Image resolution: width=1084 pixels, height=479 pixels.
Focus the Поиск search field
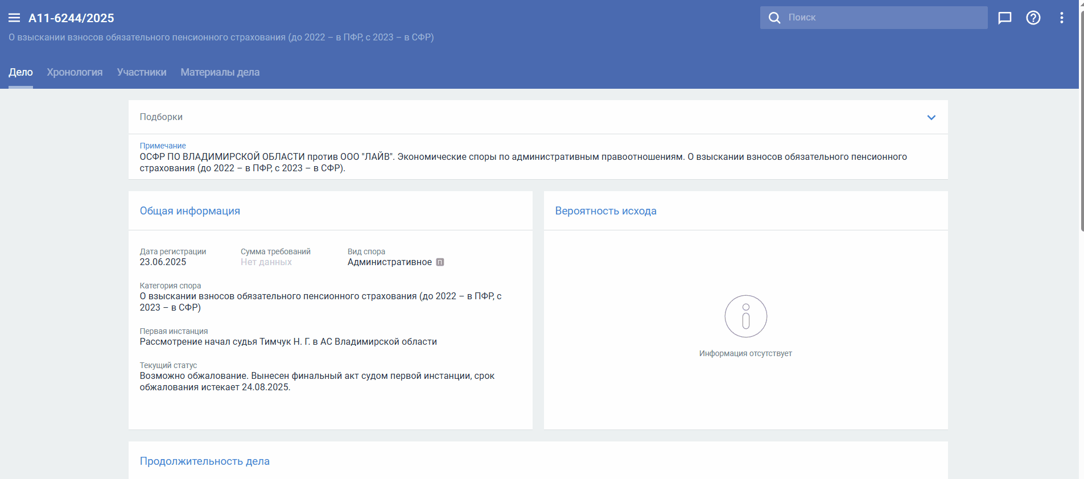tap(873, 18)
